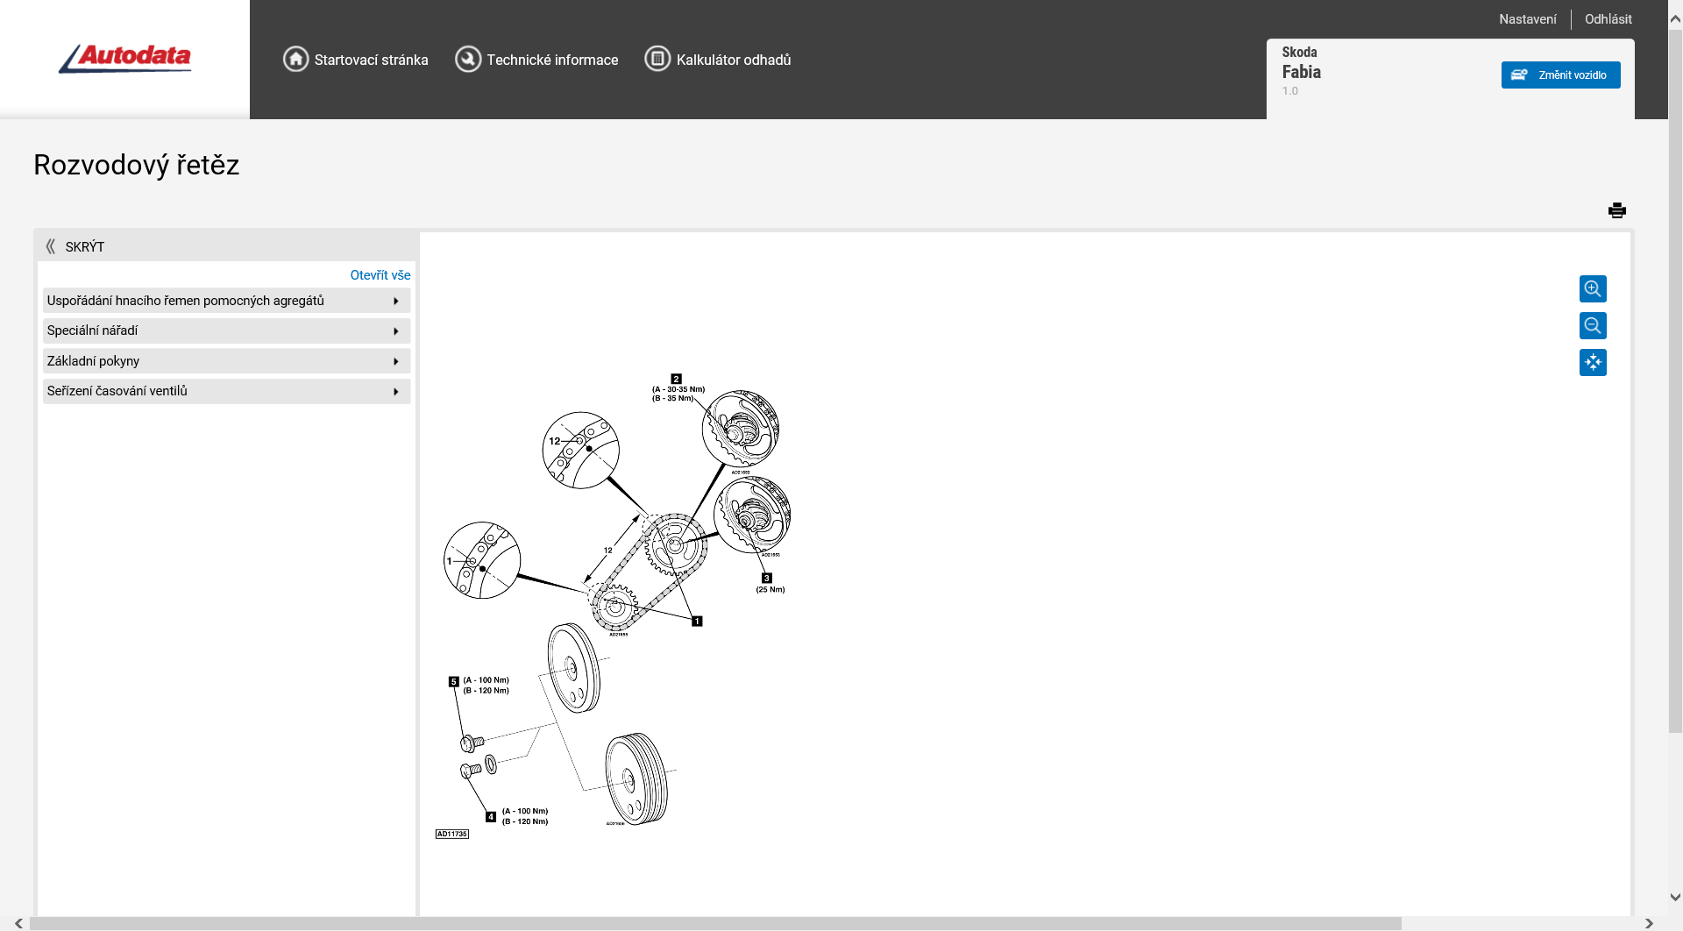Click the Autodata logo
1683x931 pixels.
[125, 58]
